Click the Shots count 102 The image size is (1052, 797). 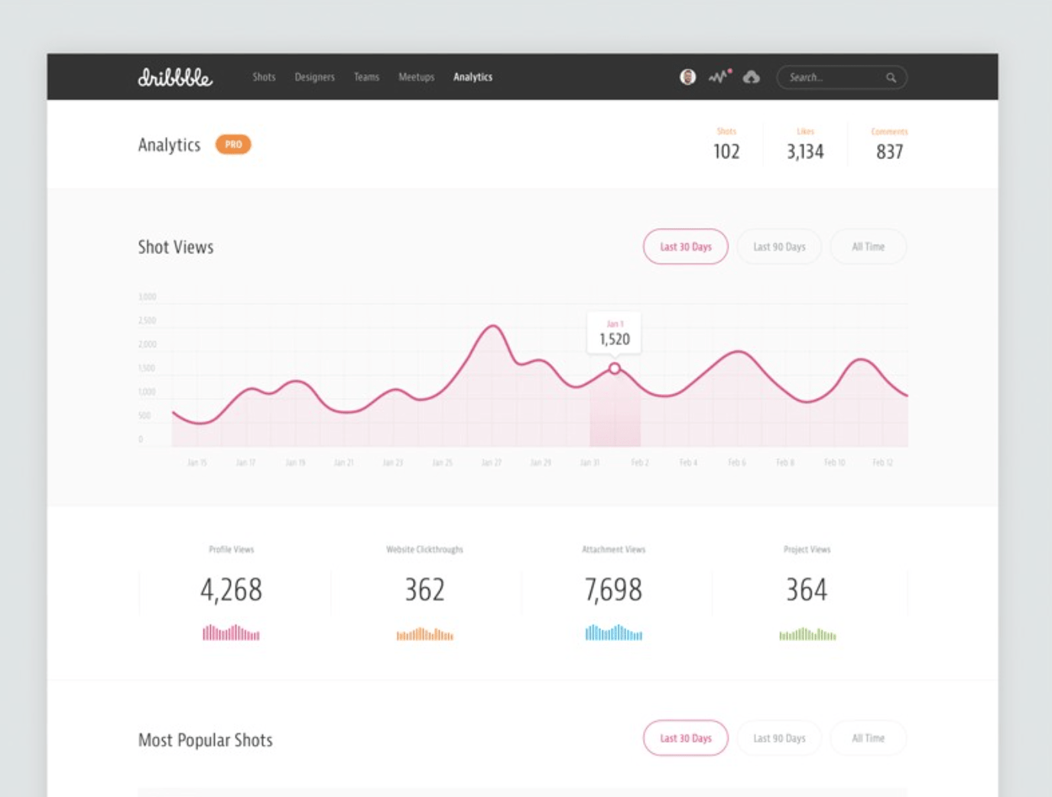point(726,151)
